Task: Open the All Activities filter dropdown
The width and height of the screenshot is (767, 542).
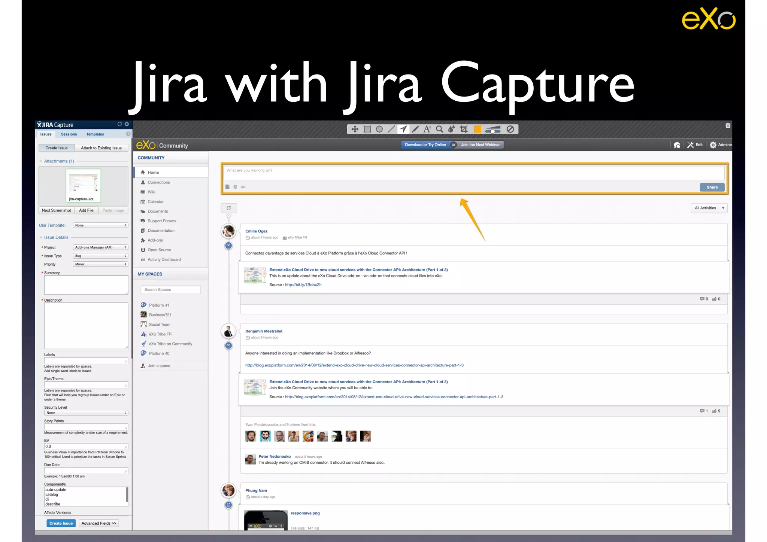Action: (x=709, y=208)
